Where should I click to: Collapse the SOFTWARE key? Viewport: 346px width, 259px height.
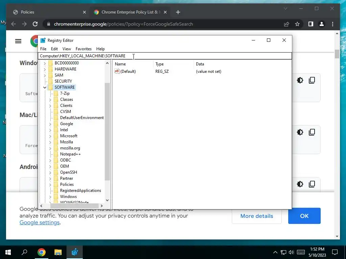pyautogui.click(x=45, y=87)
